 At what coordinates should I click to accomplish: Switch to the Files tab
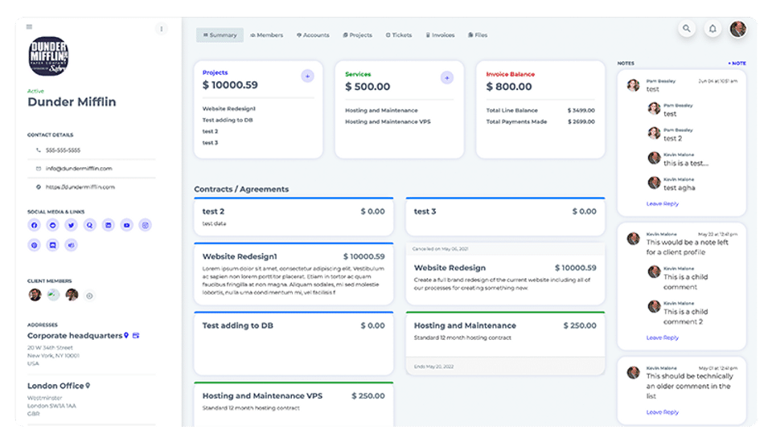click(x=478, y=35)
